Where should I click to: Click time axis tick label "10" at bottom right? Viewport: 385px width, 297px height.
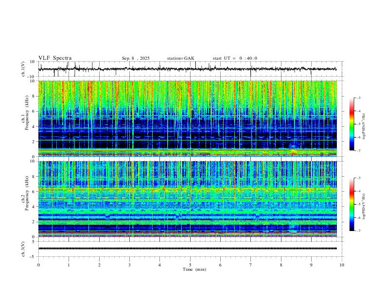(x=342, y=265)
